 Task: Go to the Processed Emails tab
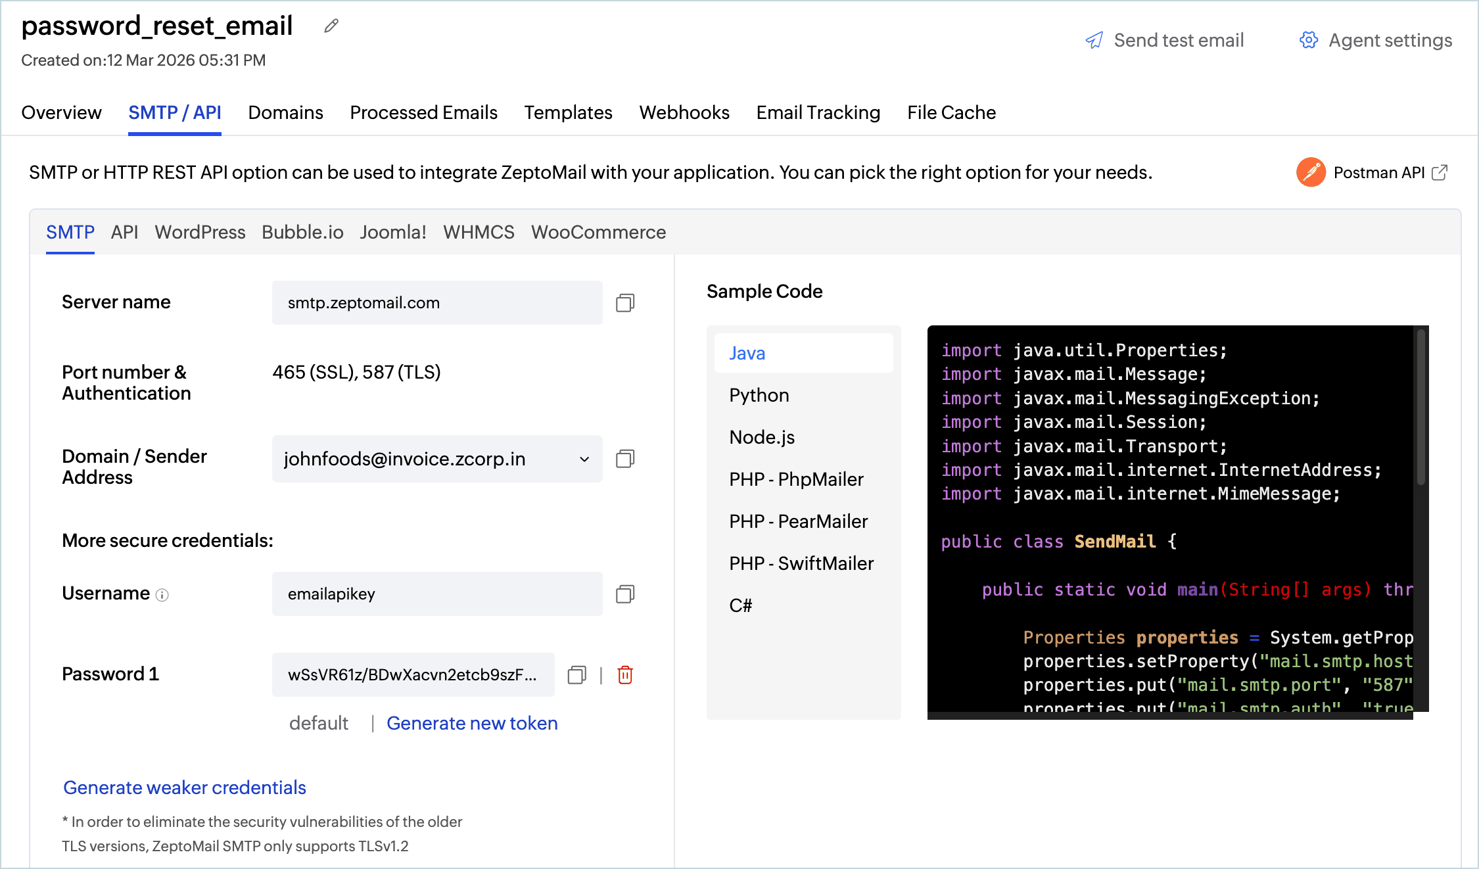(423, 112)
